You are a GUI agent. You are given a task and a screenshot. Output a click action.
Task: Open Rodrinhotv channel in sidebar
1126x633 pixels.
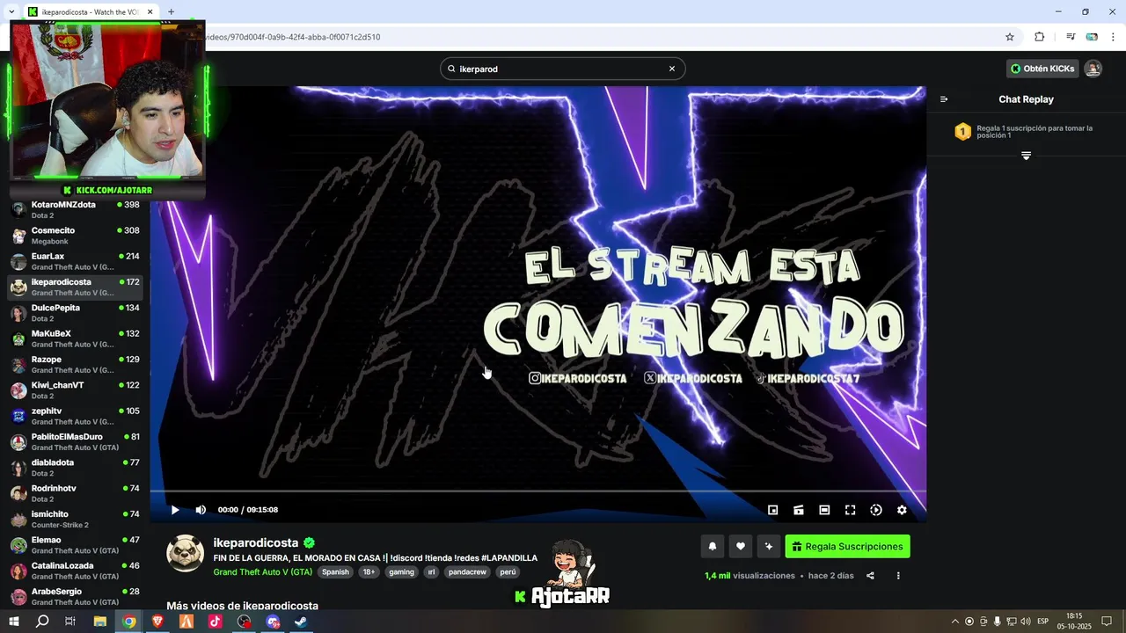pos(75,493)
